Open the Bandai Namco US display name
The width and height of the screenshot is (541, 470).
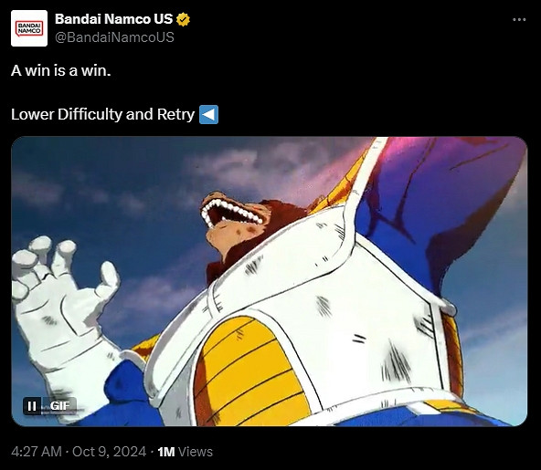coord(113,19)
